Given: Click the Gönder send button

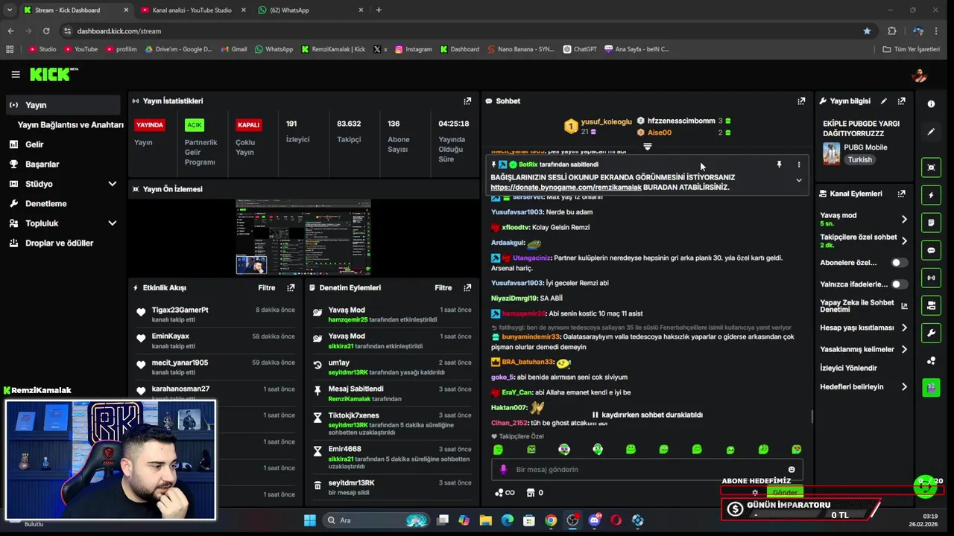Looking at the screenshot, I should [x=785, y=492].
